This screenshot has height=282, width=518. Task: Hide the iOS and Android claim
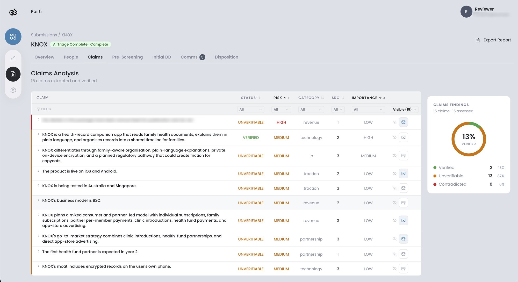394,173
